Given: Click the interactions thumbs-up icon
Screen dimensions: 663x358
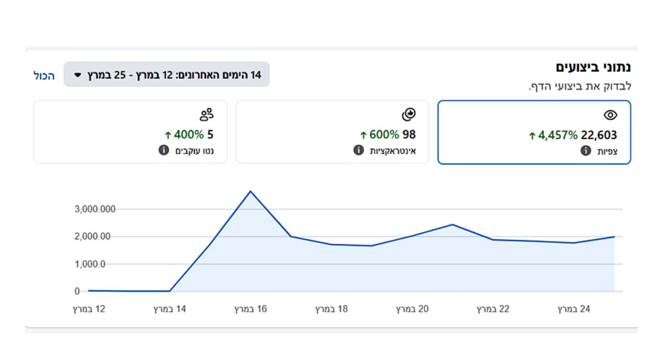Looking at the screenshot, I should (409, 114).
